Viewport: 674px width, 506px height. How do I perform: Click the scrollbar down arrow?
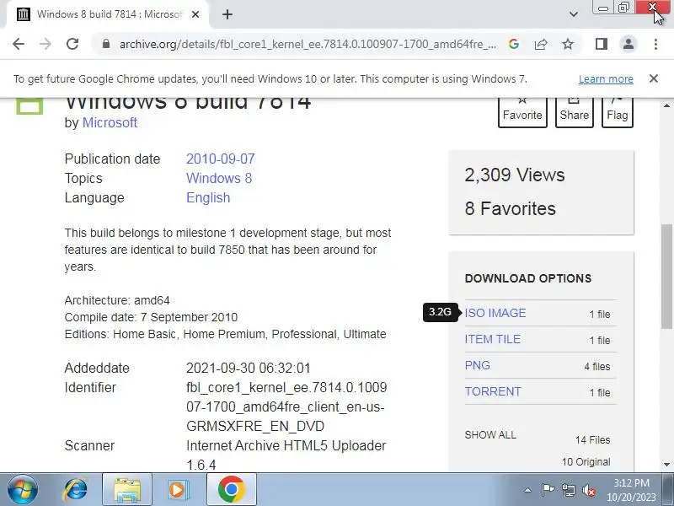pyautogui.click(x=666, y=465)
